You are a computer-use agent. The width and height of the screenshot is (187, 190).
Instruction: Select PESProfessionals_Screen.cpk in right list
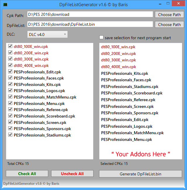tap(127, 106)
